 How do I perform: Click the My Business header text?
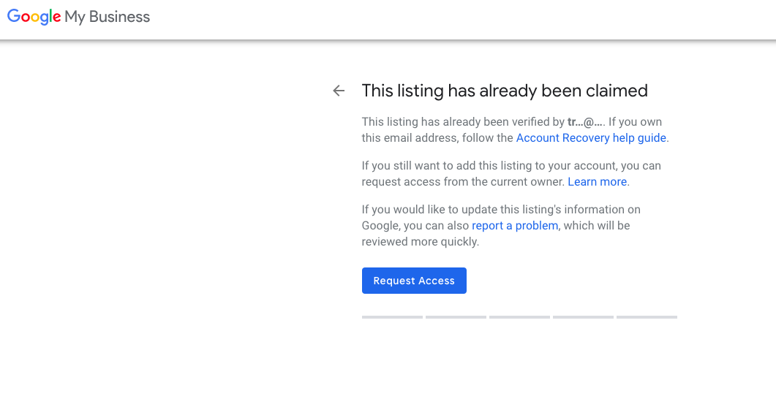pos(108,17)
